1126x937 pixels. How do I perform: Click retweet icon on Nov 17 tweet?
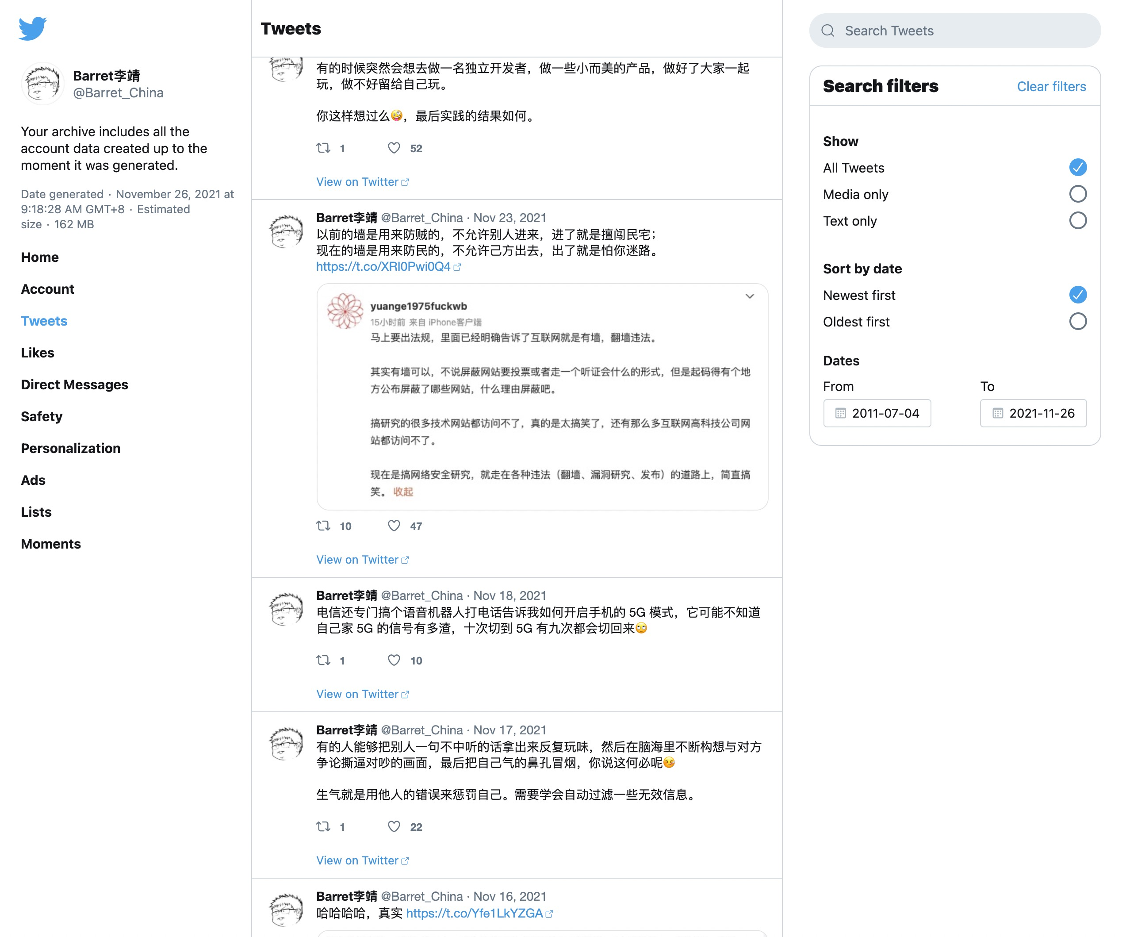pos(323,826)
